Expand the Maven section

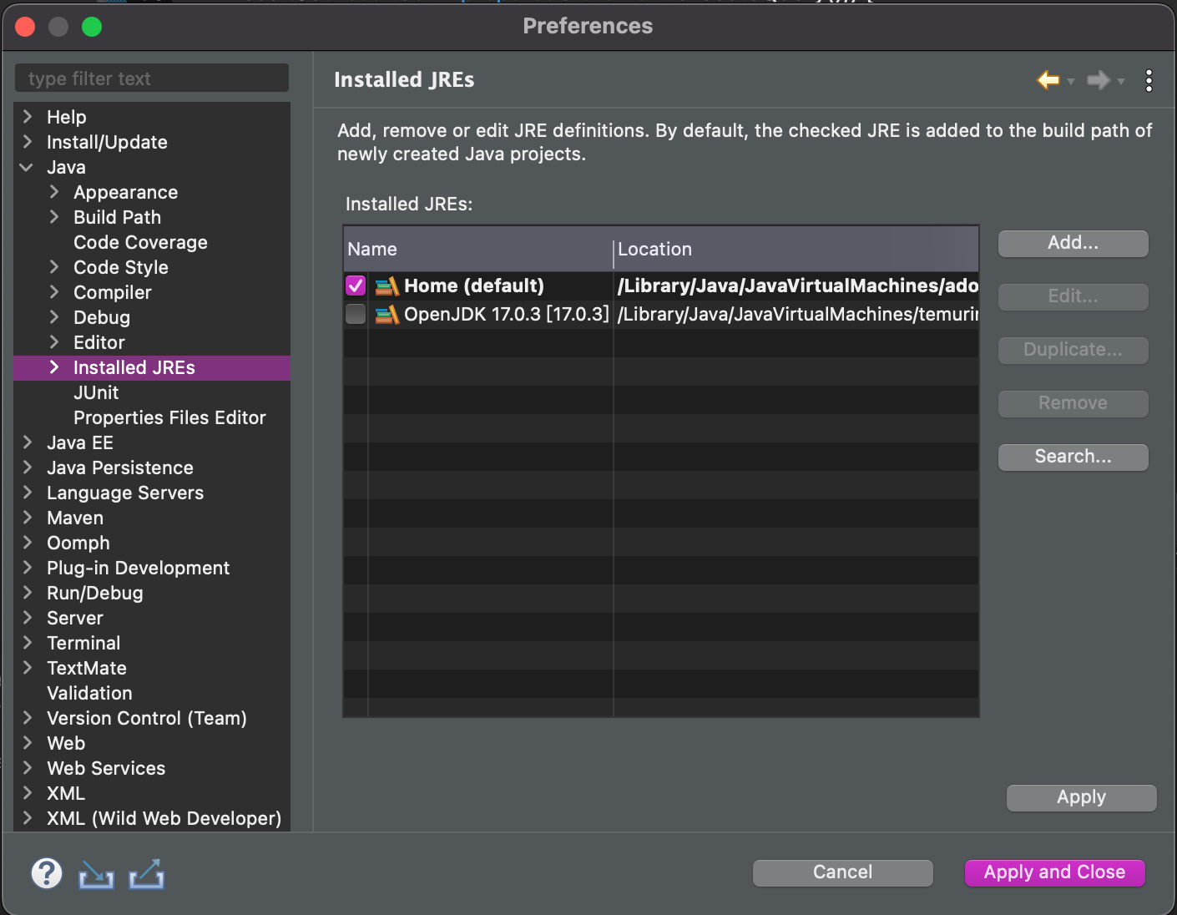[28, 518]
